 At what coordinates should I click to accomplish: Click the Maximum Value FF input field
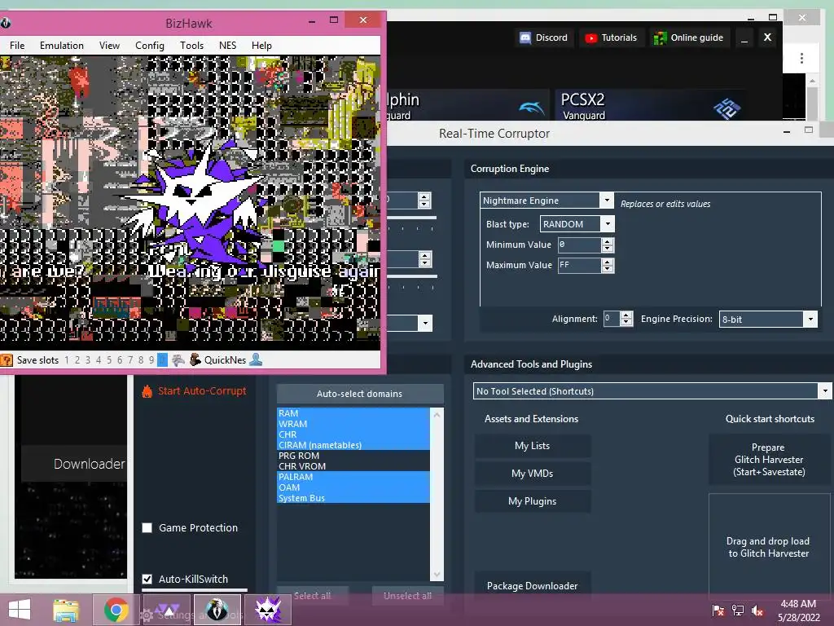579,265
